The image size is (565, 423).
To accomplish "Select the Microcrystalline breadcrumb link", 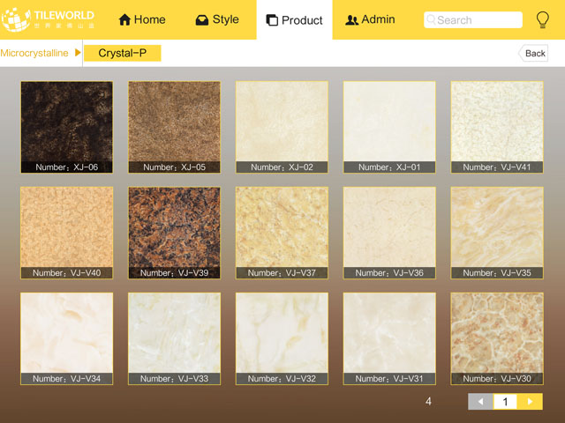I will point(34,54).
